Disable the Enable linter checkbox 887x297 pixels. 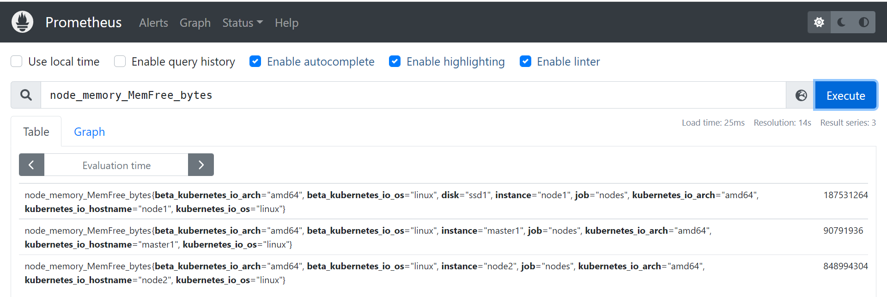point(525,61)
